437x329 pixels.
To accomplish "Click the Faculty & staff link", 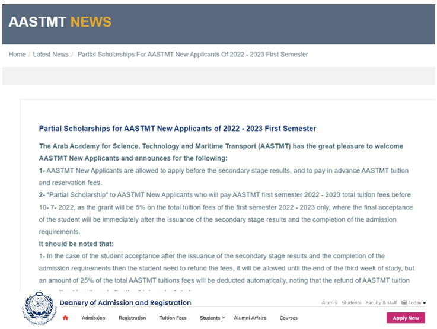I will [x=381, y=302].
